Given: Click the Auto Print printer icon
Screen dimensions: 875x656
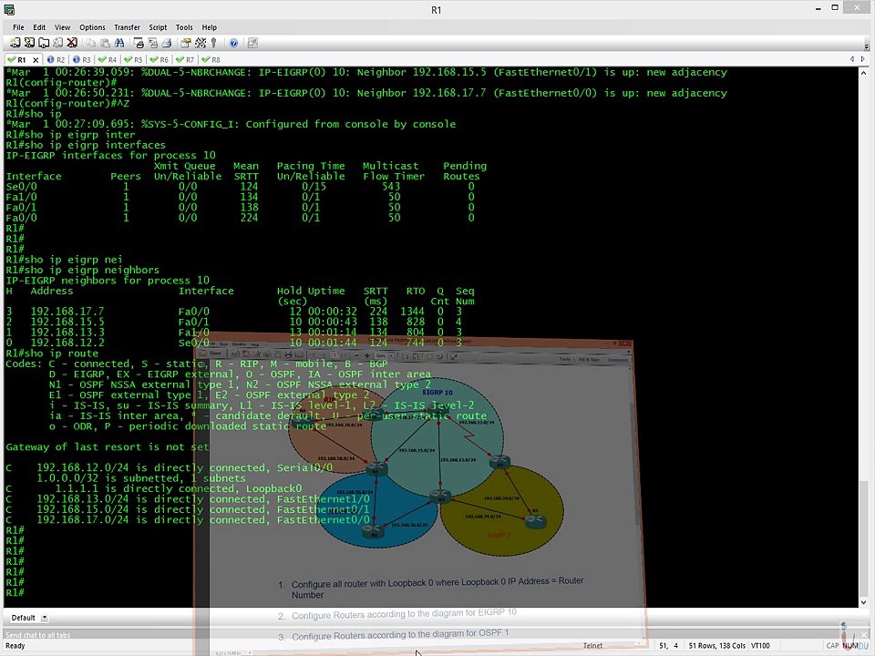Looking at the screenshot, I should [166, 43].
